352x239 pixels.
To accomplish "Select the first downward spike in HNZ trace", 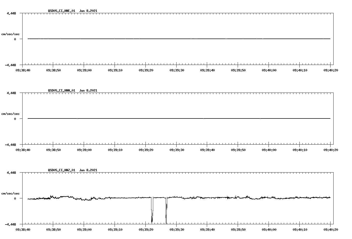I will click(152, 210).
